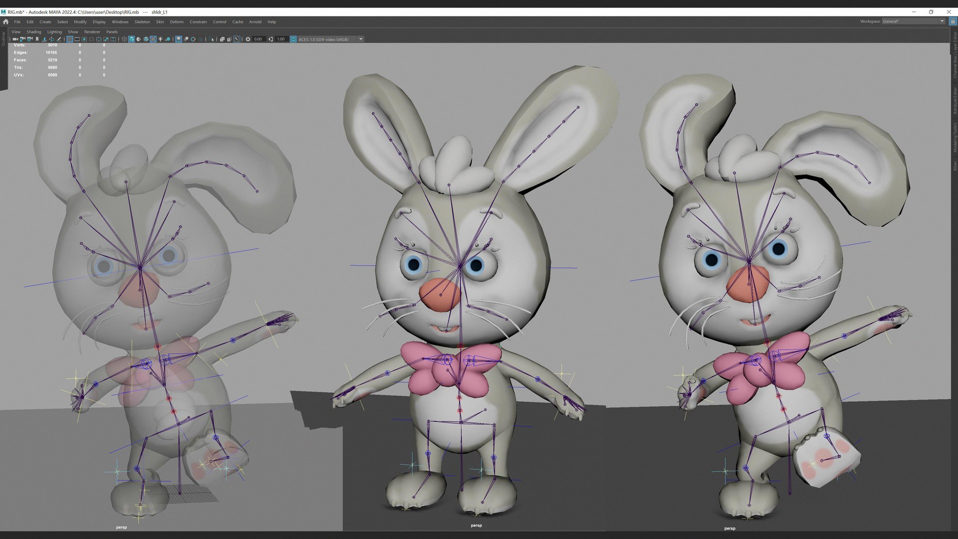Viewport: 958px width, 539px height.
Task: Click the Maya home icon
Action: [5, 21]
